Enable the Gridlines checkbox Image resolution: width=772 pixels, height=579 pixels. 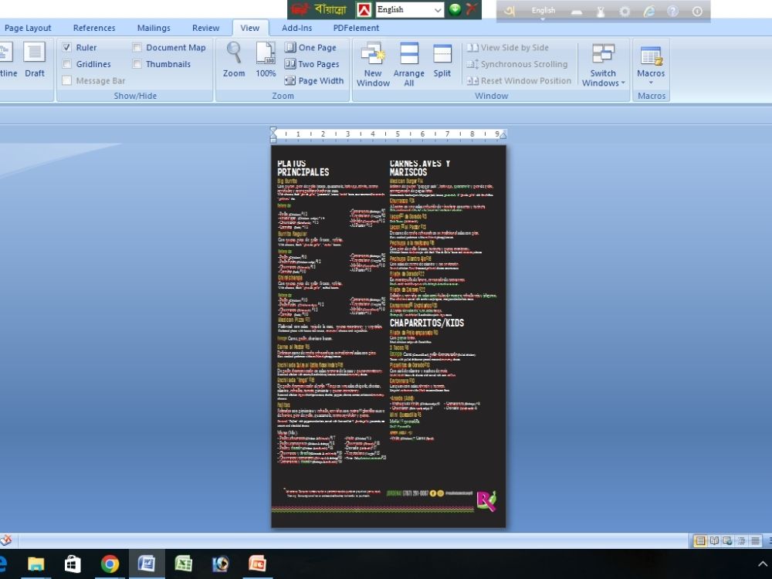(67, 64)
